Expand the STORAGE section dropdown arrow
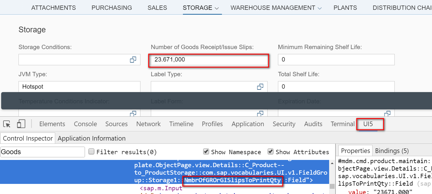This screenshot has width=432, height=194. (217, 8)
